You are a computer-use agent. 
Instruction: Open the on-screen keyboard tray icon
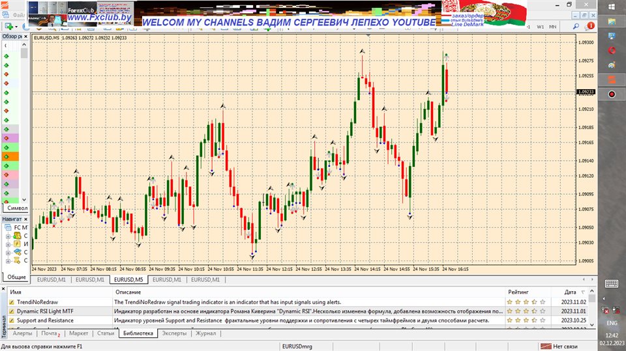pyautogui.click(x=612, y=283)
